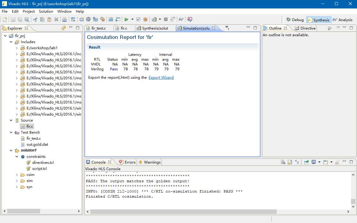Open the Open Report dropdown arrow

[160, 19]
